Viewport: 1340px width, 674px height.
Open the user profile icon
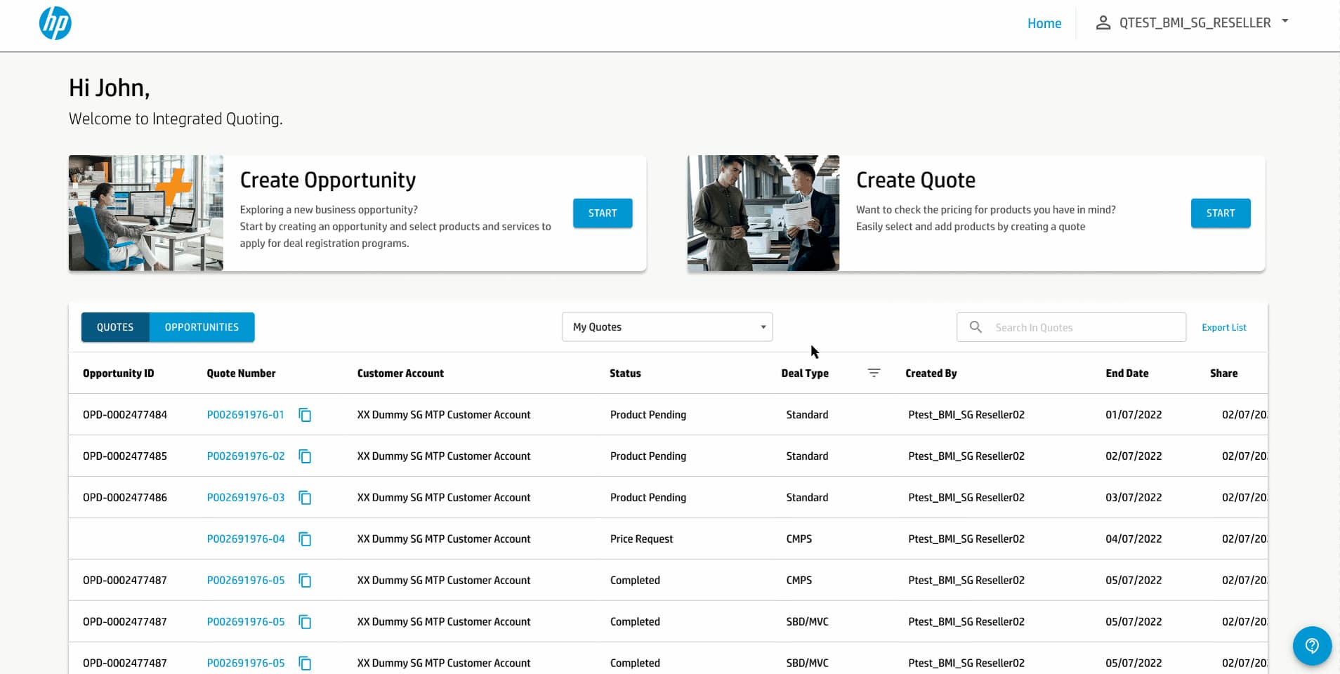[1103, 22]
